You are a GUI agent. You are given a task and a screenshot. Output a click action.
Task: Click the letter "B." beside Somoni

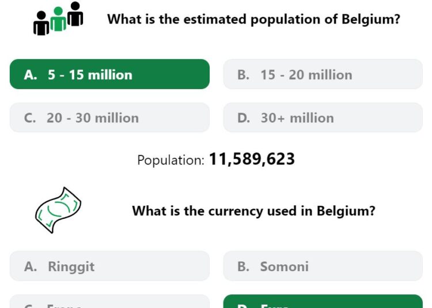click(x=243, y=267)
